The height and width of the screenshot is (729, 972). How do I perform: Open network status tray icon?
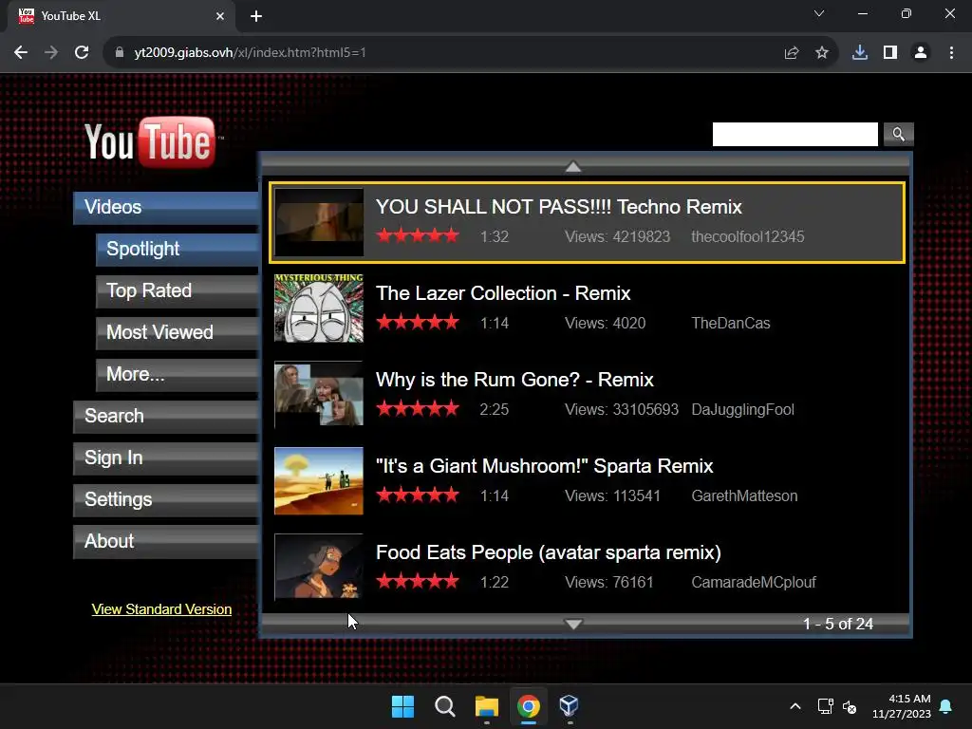coord(825,706)
